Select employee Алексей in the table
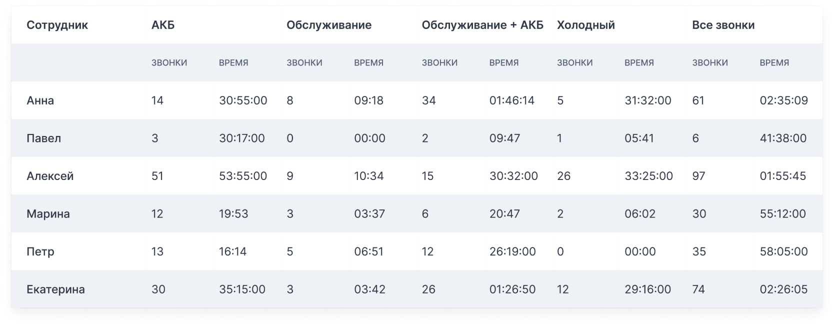Screen dimensions: 834x325 pos(50,176)
